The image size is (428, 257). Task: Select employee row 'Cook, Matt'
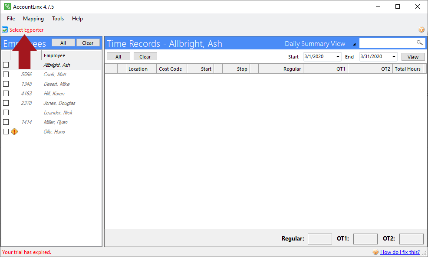click(x=51, y=75)
